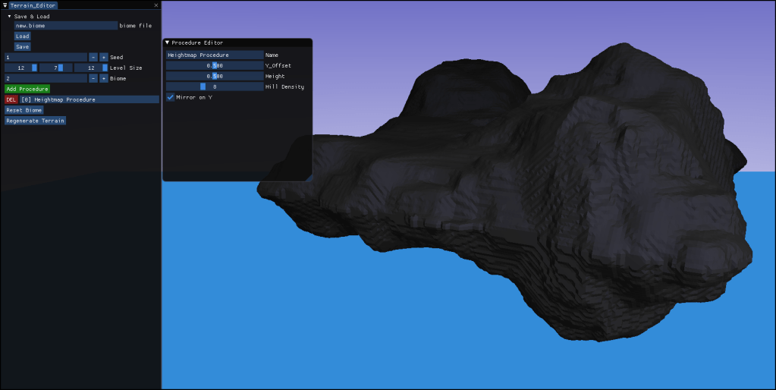Click the green Add Procedure button
Image resolution: width=776 pixels, height=390 pixels.
coord(27,89)
